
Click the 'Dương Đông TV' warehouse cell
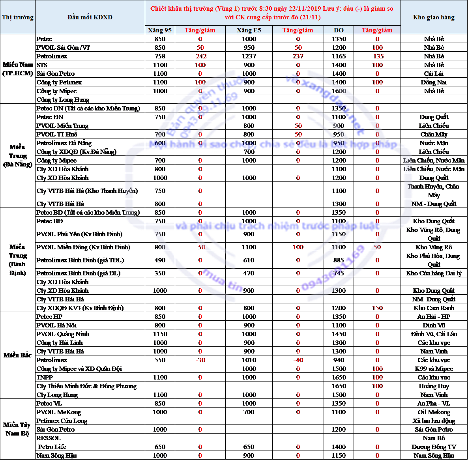(x=434, y=447)
